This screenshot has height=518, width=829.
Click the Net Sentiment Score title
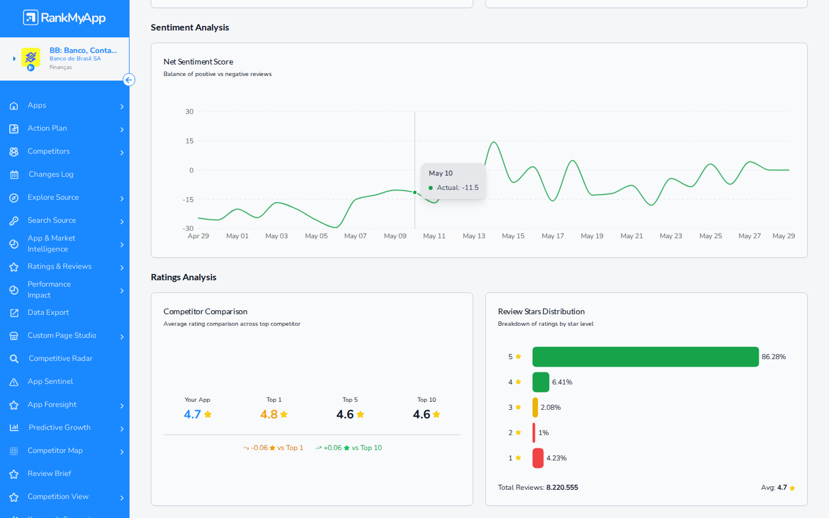(198, 62)
